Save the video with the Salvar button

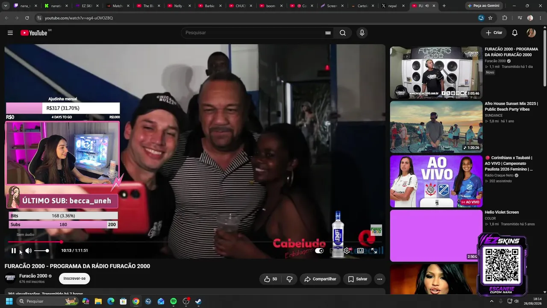[358, 279]
